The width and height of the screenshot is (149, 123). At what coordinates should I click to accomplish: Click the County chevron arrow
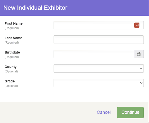coord(141,68)
